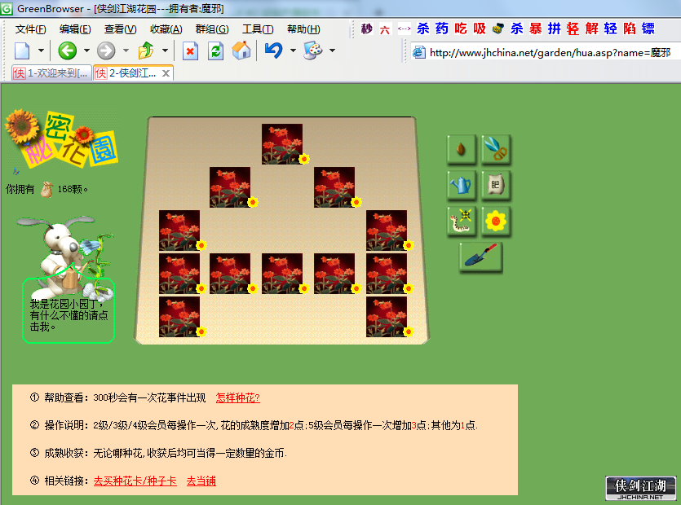Click the 168颗 seed count text
681x505 pixels.
pos(73,190)
